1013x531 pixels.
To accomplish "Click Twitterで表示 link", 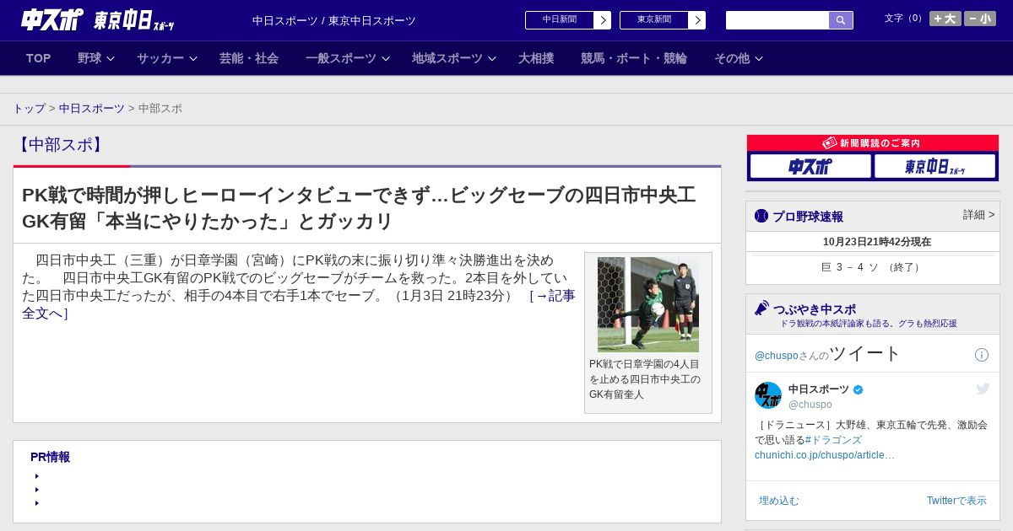I will click(956, 501).
